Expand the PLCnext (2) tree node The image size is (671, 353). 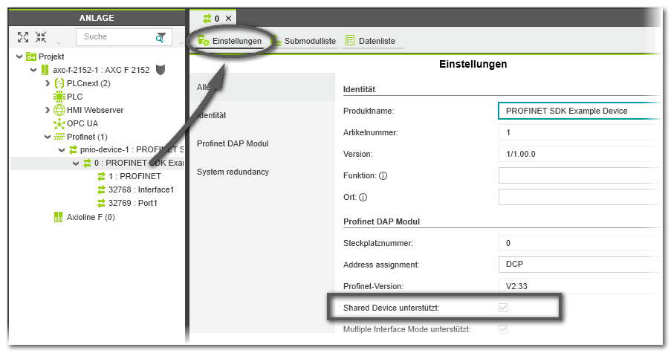pos(48,83)
